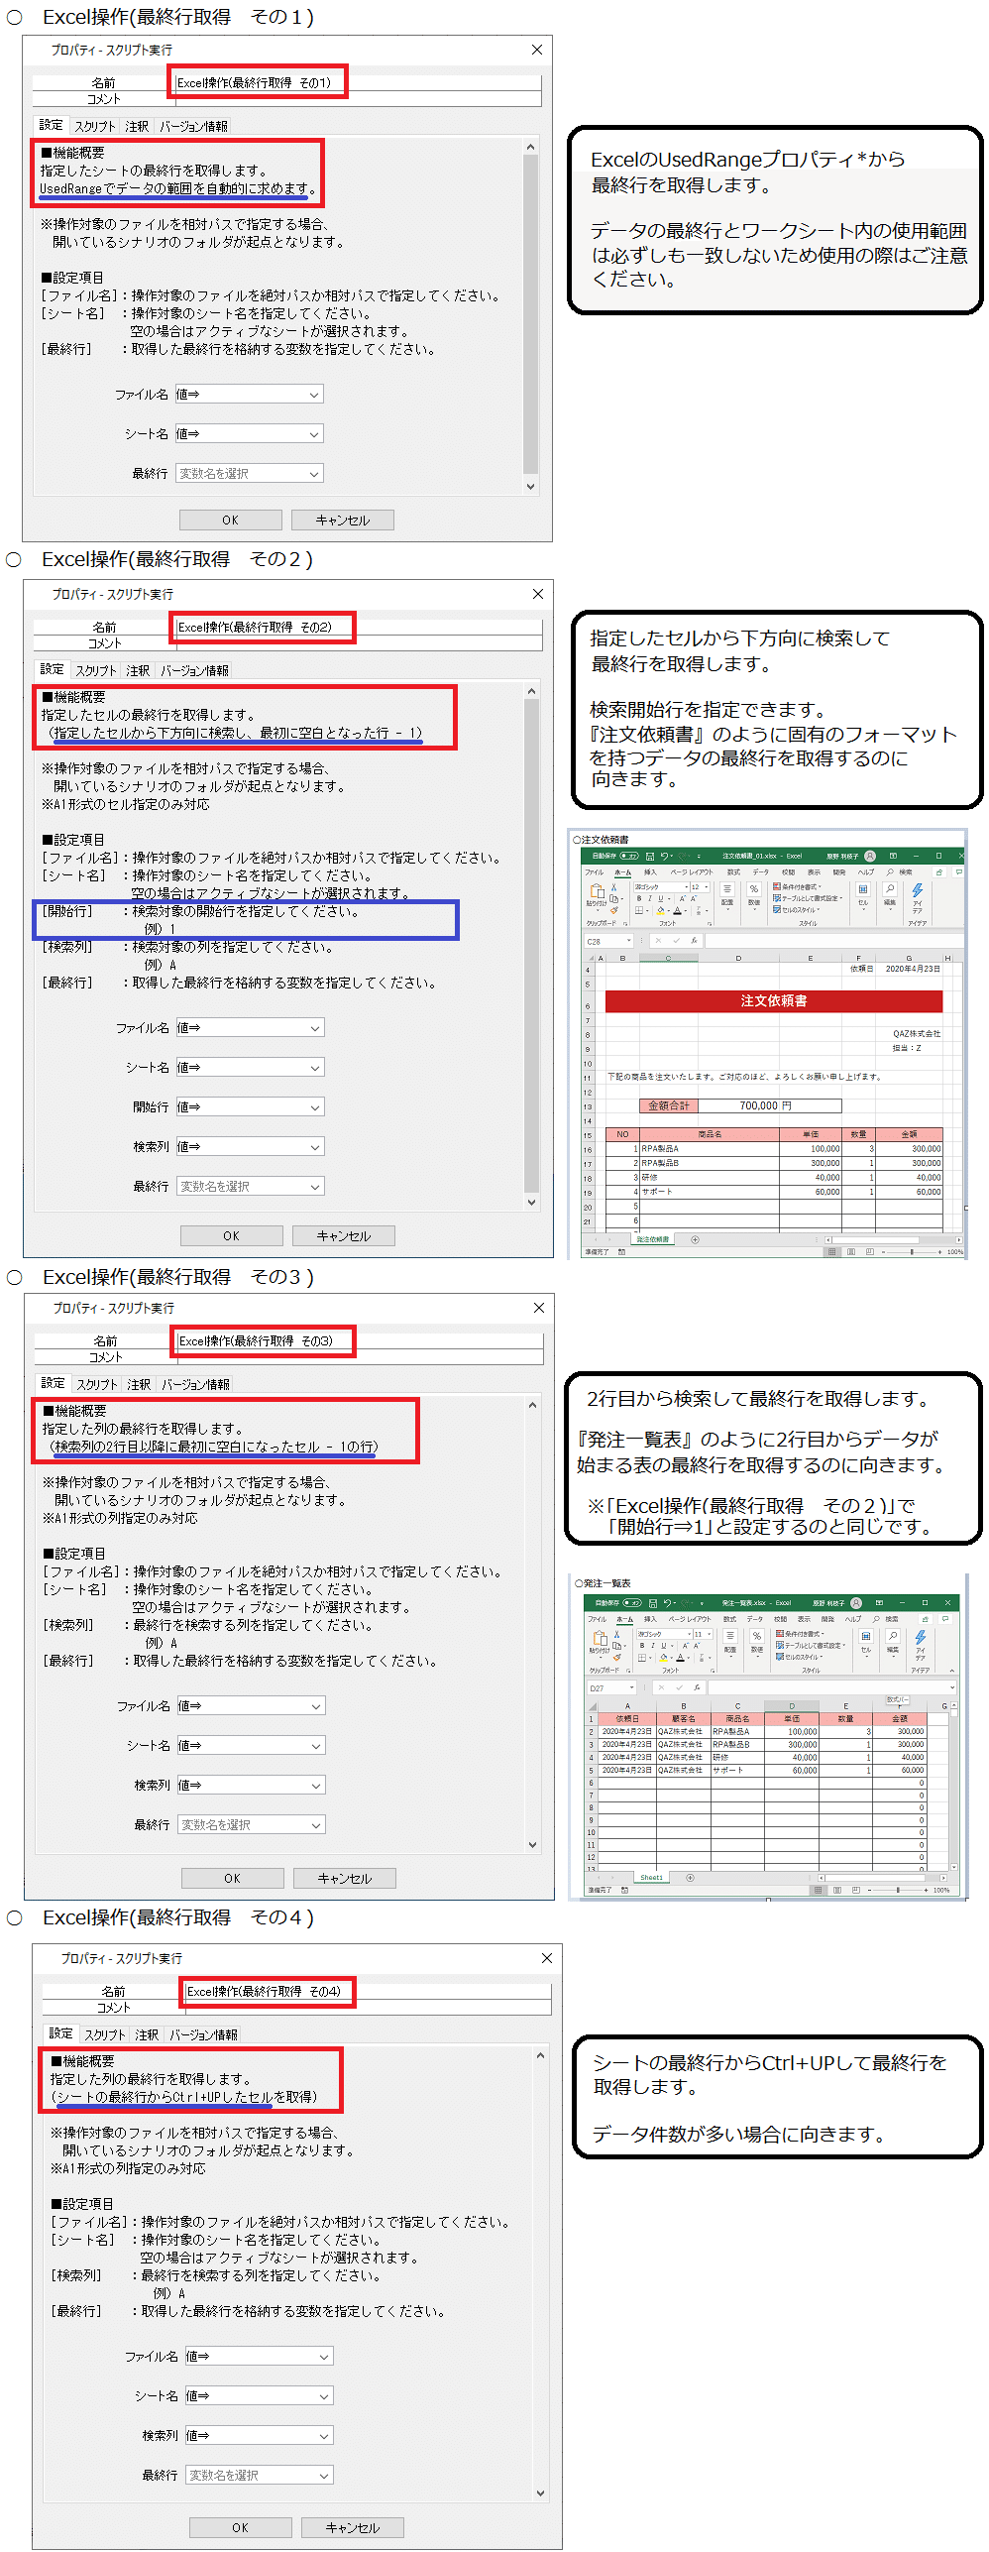The width and height of the screenshot is (989, 2552).
Task: Select 設定 tab in その4 dialog
Action: (x=61, y=2032)
